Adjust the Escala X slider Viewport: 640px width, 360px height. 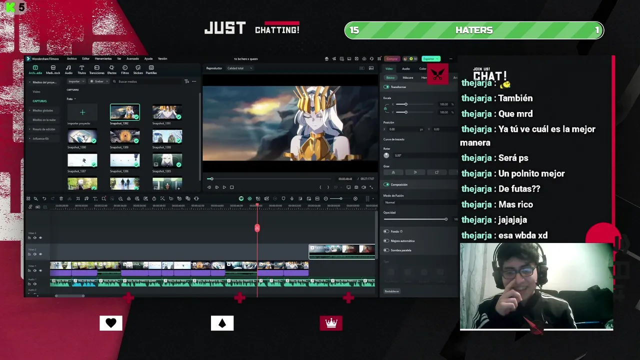point(415,104)
